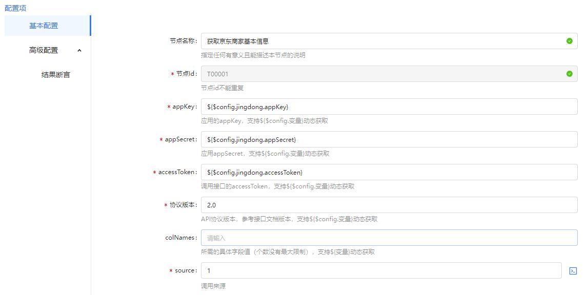
Task: Click the 配置项 header link
Action: click(x=15, y=8)
